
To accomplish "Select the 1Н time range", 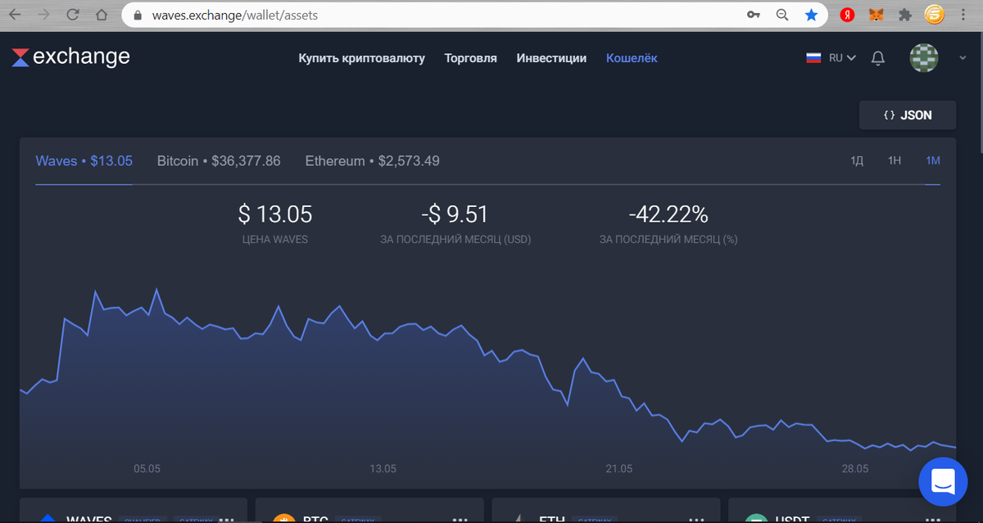I will 895,160.
